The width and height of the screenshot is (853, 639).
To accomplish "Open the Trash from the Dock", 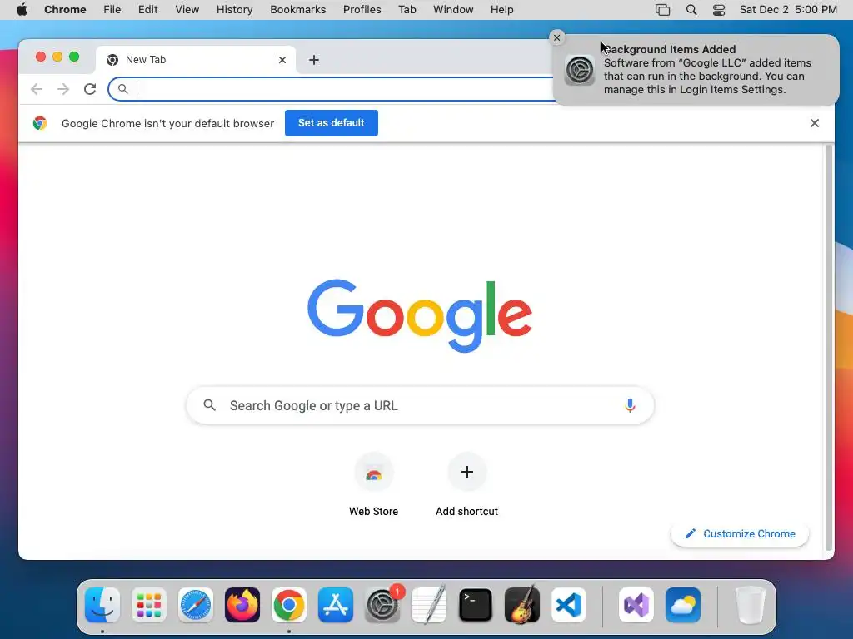I will click(x=751, y=605).
